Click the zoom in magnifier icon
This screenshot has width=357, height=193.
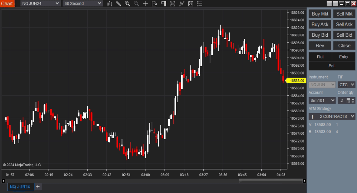128,4
